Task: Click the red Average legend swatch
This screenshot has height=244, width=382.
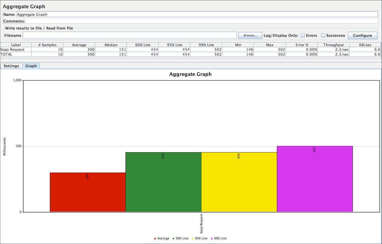Action: 155,239
